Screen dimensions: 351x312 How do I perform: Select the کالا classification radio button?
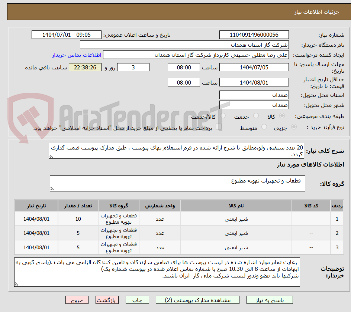tap(282, 115)
